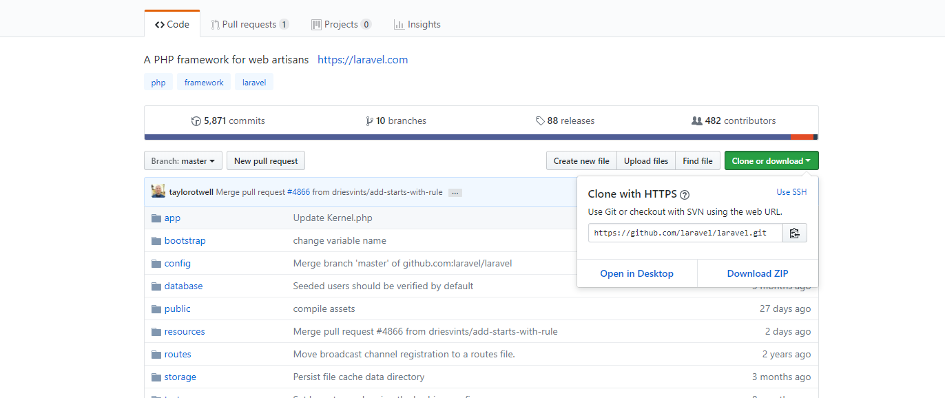Open the app folder icon
The width and height of the screenshot is (945, 398).
(x=156, y=218)
